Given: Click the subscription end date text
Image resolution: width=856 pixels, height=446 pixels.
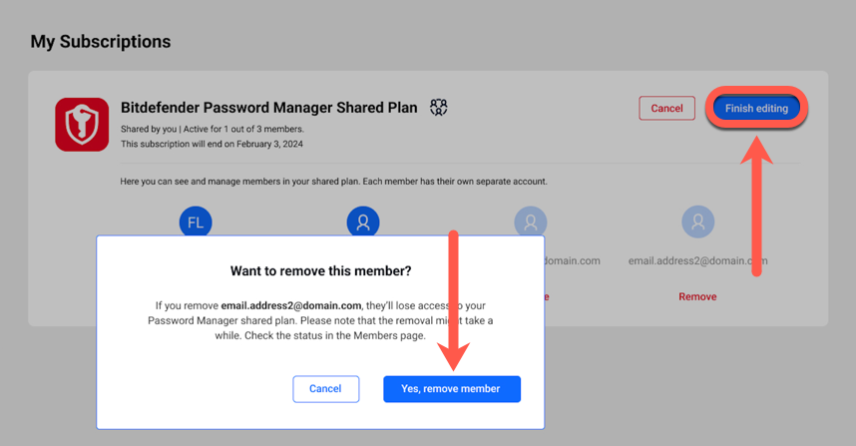Looking at the screenshot, I should click(212, 144).
